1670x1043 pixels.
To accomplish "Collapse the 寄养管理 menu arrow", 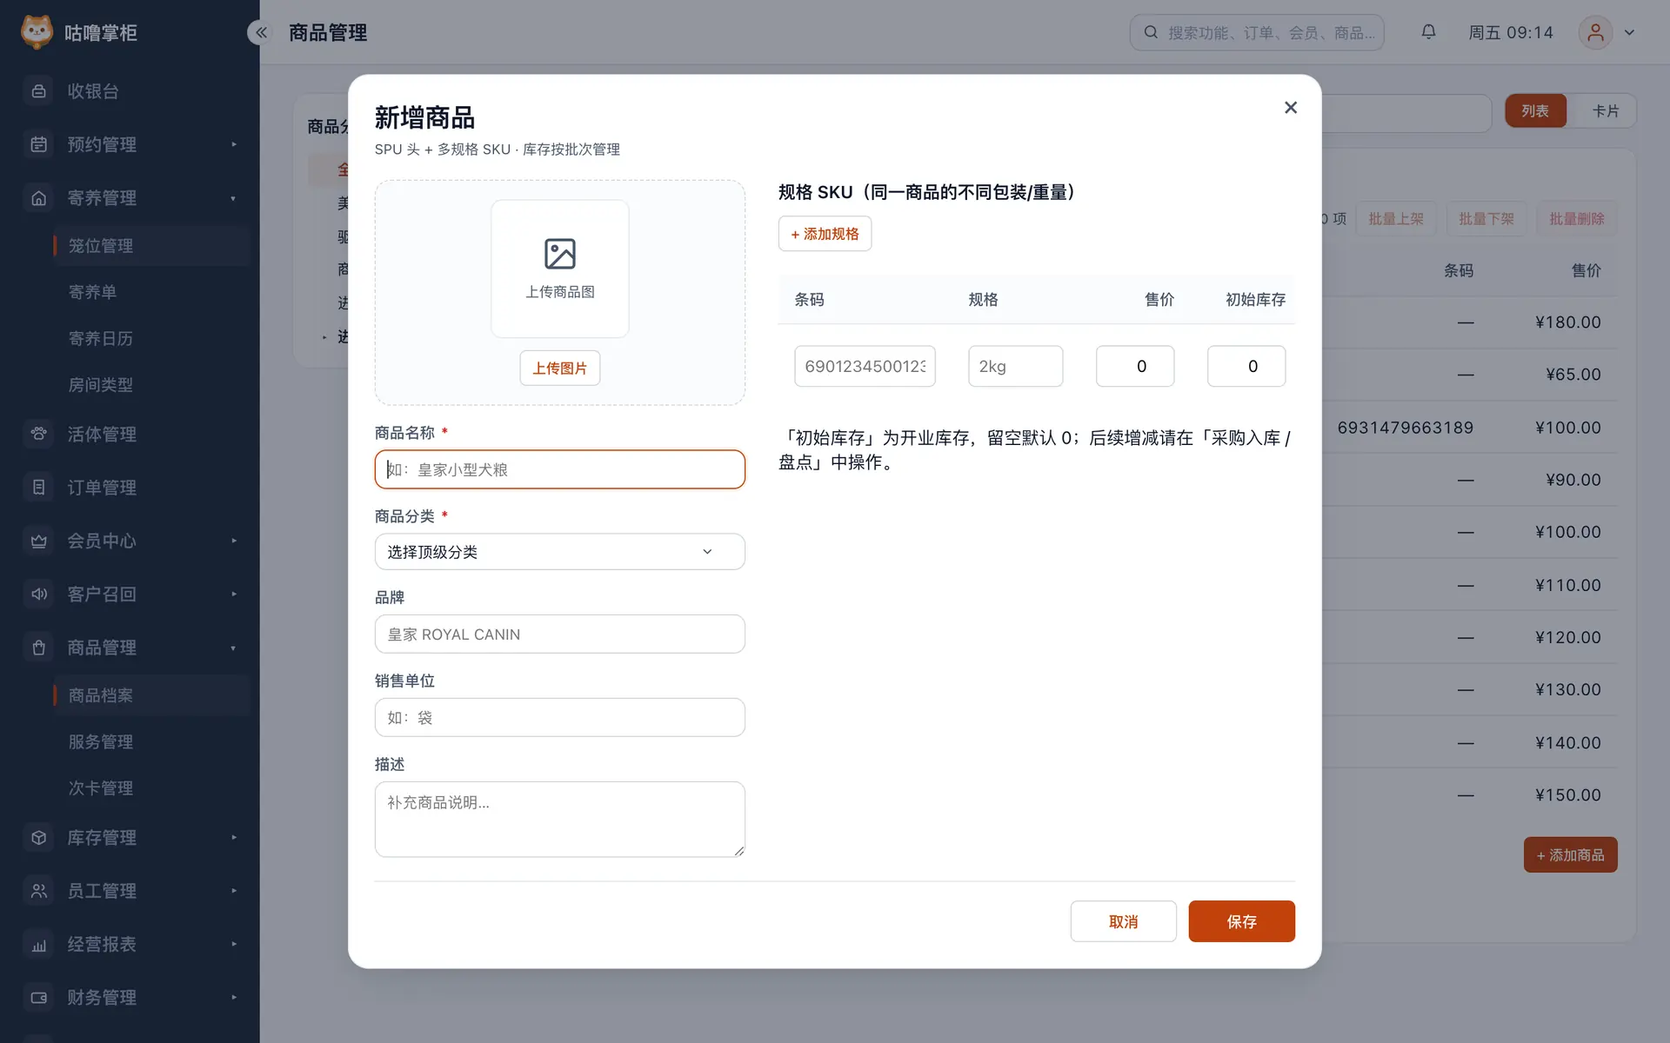I will tap(234, 198).
